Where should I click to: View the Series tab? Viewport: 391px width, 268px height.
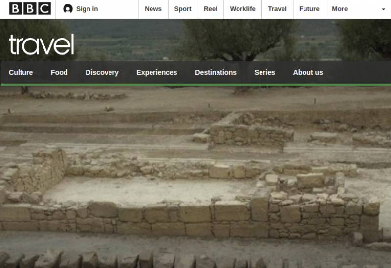[264, 72]
